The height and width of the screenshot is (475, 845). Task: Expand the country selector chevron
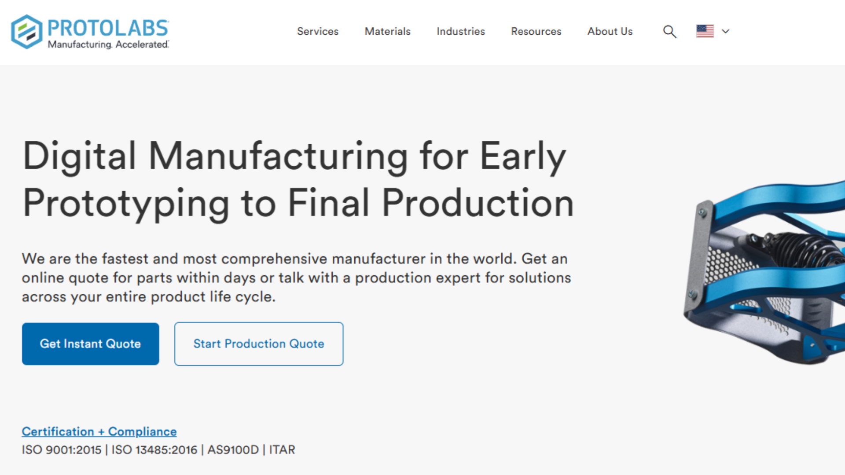pyautogui.click(x=726, y=31)
